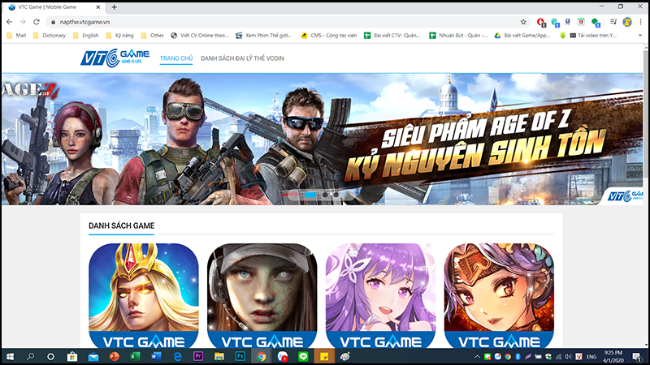Viewport: 650px width, 365px height.
Task: Launch Word from the taskbar
Action: coord(156,356)
